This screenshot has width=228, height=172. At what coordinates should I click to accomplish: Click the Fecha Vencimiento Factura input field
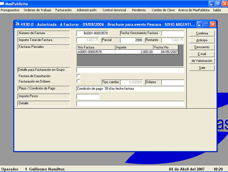172,33
